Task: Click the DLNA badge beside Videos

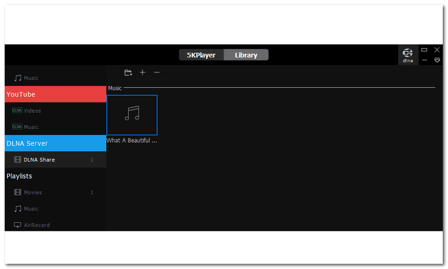Action: [x=17, y=110]
